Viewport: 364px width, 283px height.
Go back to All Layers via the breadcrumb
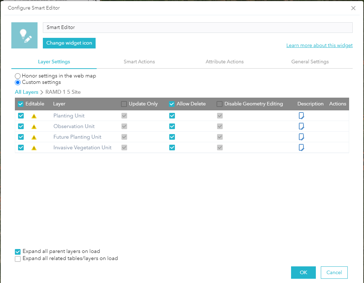point(26,92)
